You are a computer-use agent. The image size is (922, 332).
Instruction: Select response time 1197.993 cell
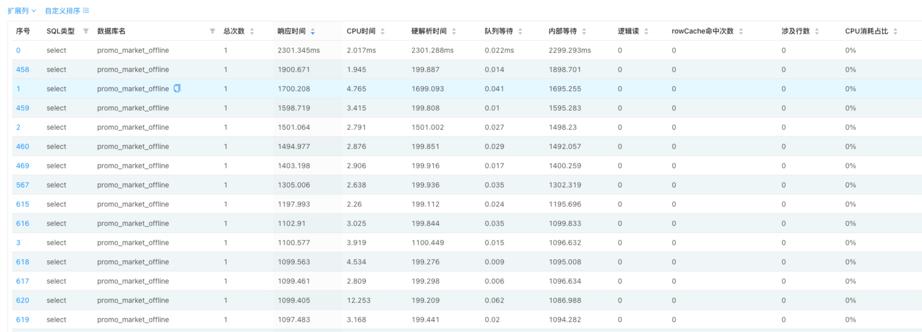[x=293, y=204]
